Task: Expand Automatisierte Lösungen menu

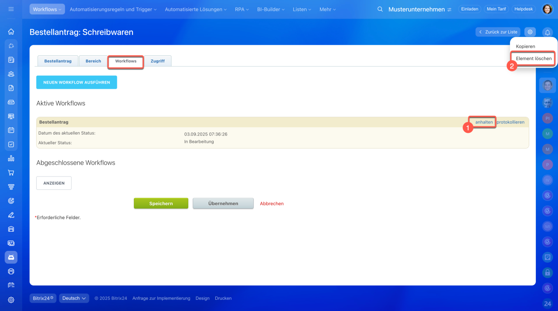Action: pyautogui.click(x=196, y=9)
